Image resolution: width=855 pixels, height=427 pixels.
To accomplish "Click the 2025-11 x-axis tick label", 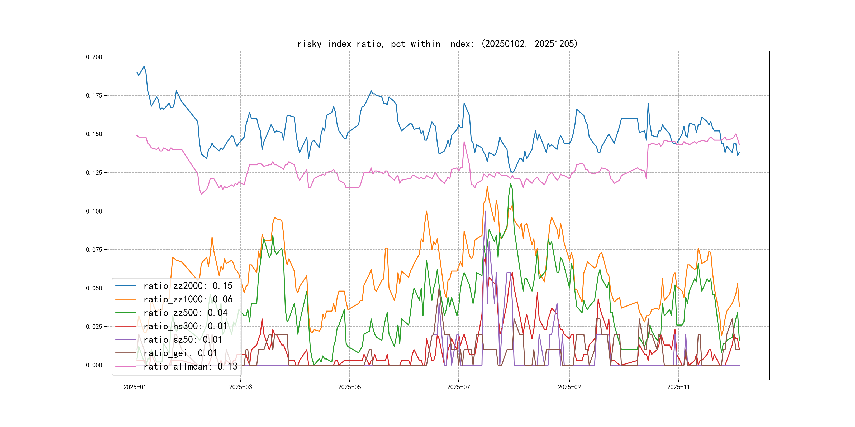I will 678,387.
